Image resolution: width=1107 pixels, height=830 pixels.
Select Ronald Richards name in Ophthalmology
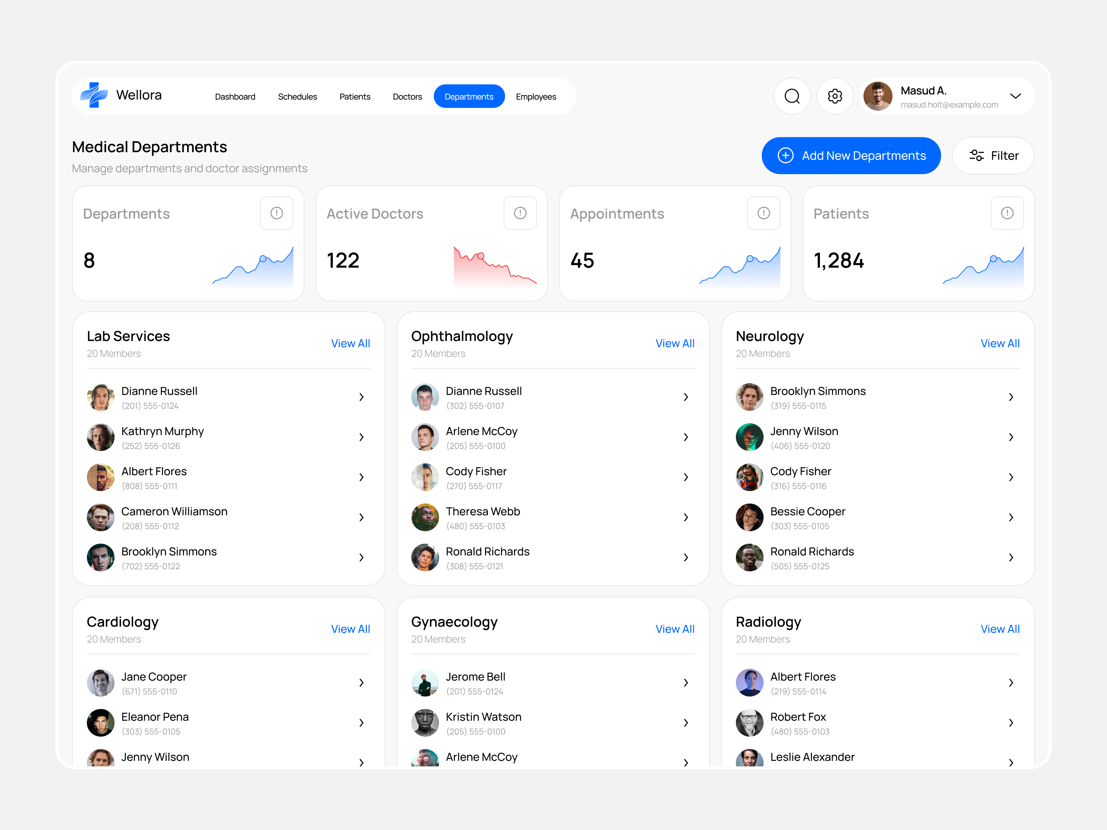click(487, 551)
